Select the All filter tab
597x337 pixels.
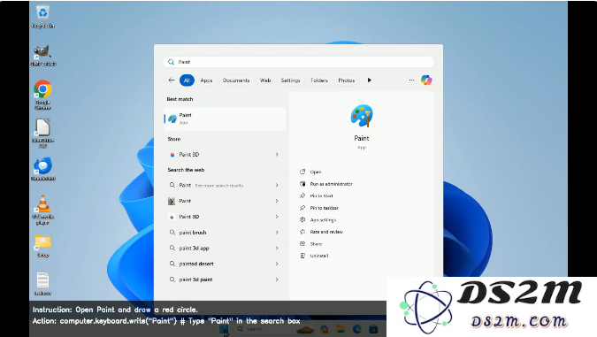click(187, 80)
